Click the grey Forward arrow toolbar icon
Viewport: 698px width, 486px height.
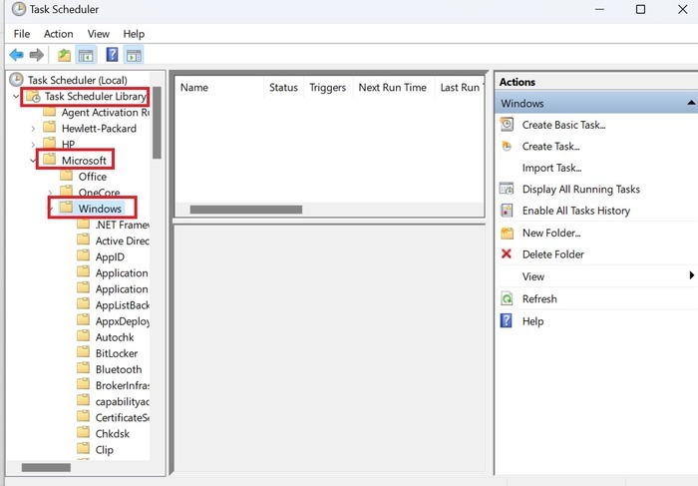pos(37,55)
